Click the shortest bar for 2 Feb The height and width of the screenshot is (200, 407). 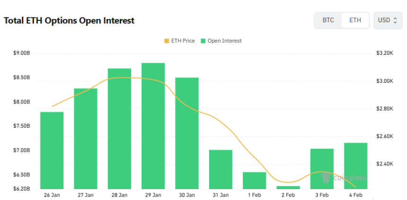288,187
